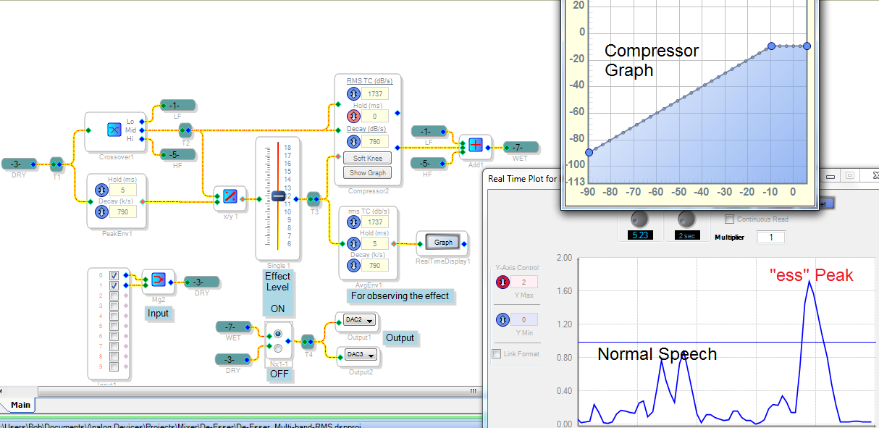Enable the Link Format checkbox
879x428 pixels.
(x=496, y=354)
